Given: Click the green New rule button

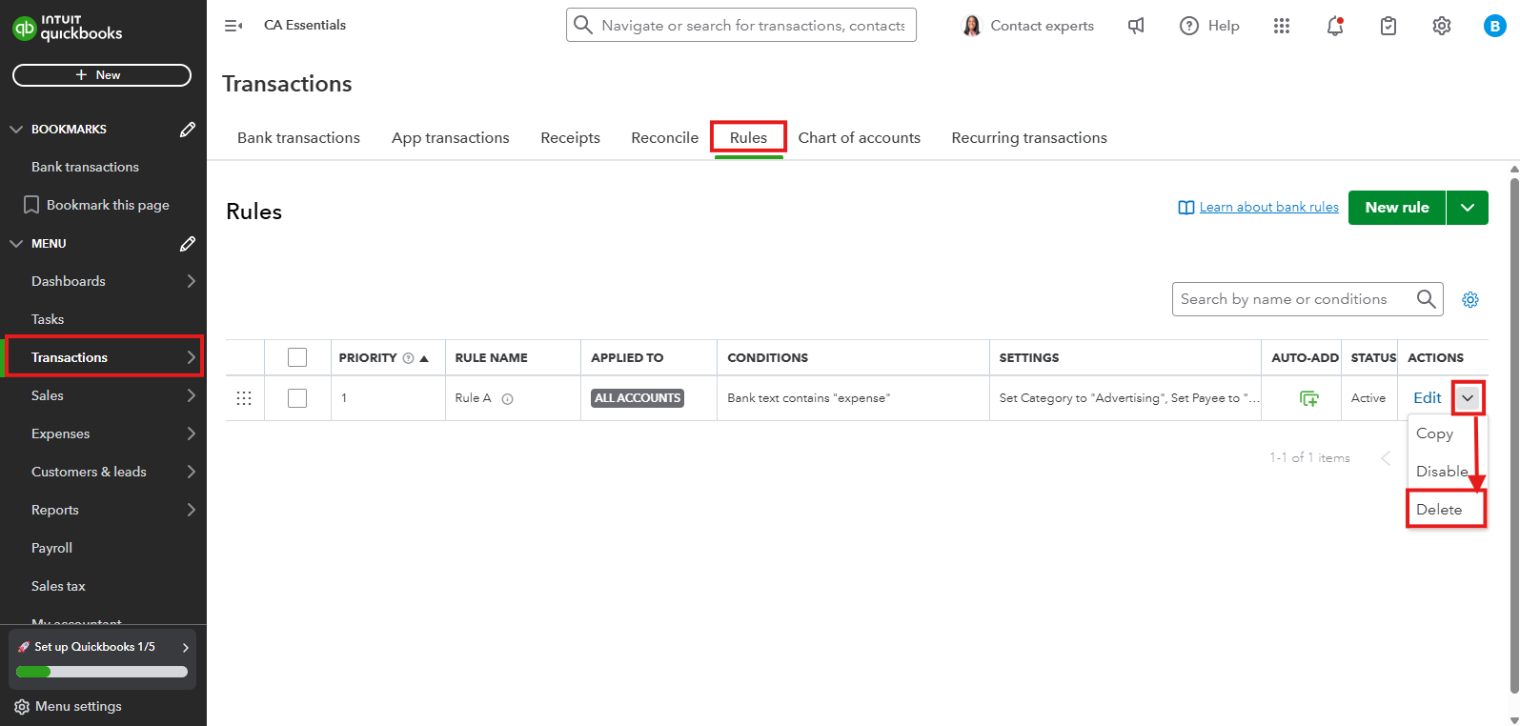Looking at the screenshot, I should [x=1396, y=208].
